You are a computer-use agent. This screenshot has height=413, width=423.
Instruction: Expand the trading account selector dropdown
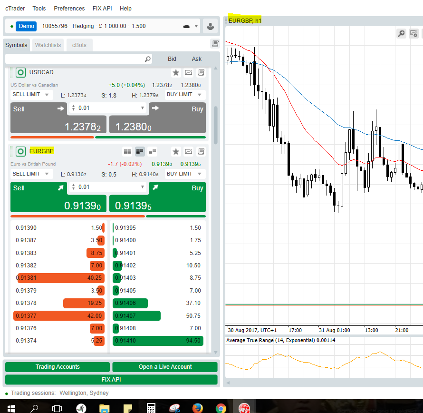pyautogui.click(x=196, y=27)
